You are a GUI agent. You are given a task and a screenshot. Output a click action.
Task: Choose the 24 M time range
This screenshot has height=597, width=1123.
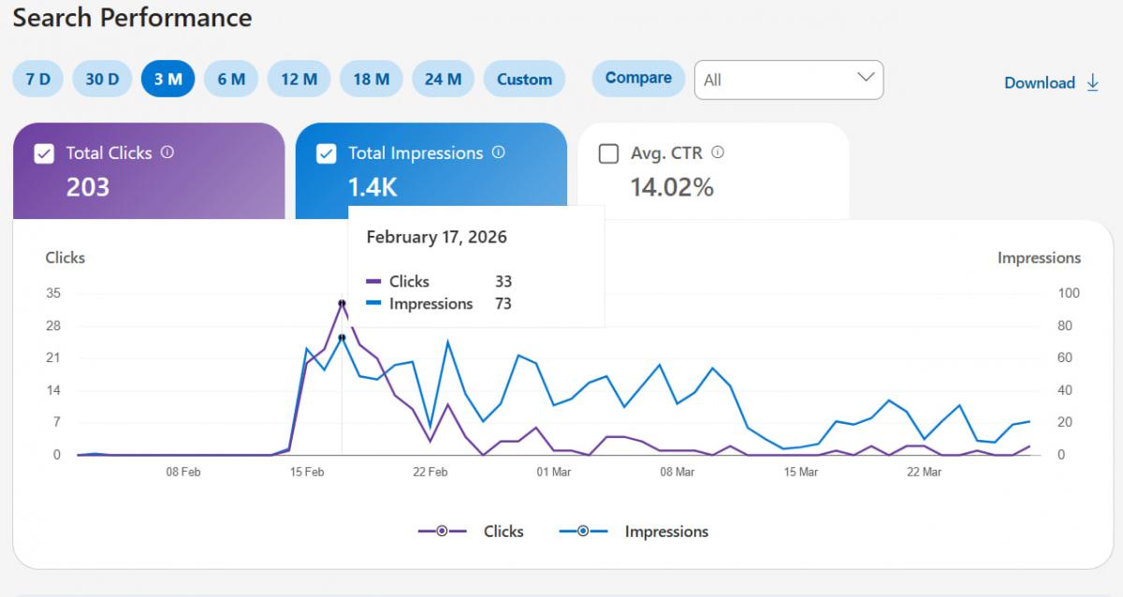[443, 80]
